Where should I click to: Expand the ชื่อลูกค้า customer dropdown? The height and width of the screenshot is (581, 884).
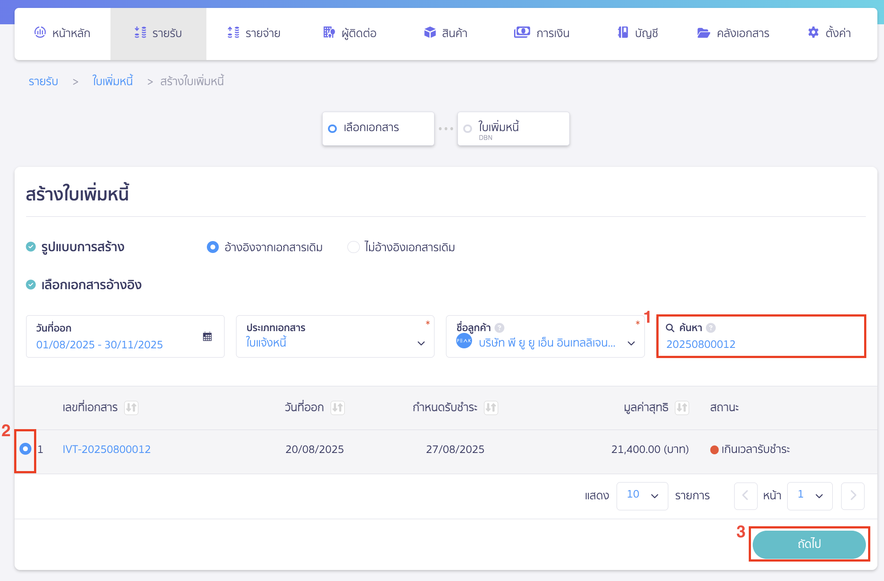631,343
